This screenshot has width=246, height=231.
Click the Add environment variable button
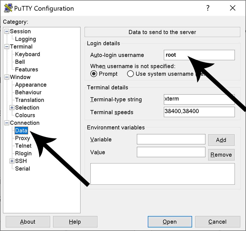point(221,140)
